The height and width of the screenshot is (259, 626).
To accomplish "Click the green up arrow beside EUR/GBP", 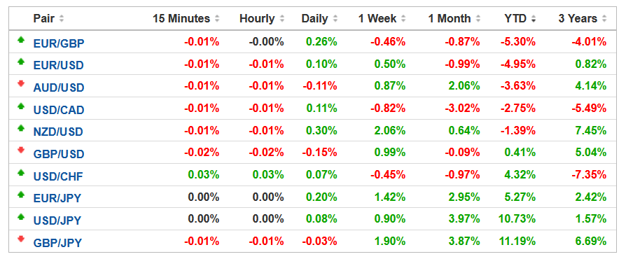I will 21,39.
